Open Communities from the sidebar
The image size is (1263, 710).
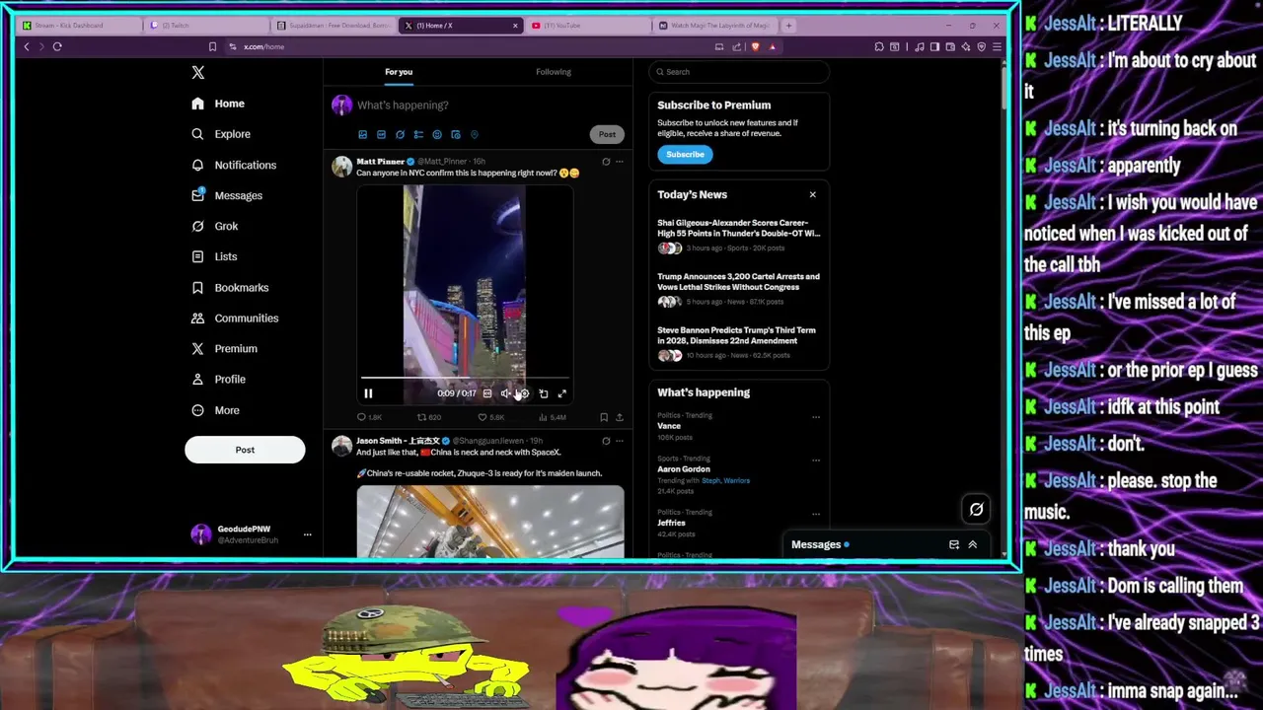point(235,318)
